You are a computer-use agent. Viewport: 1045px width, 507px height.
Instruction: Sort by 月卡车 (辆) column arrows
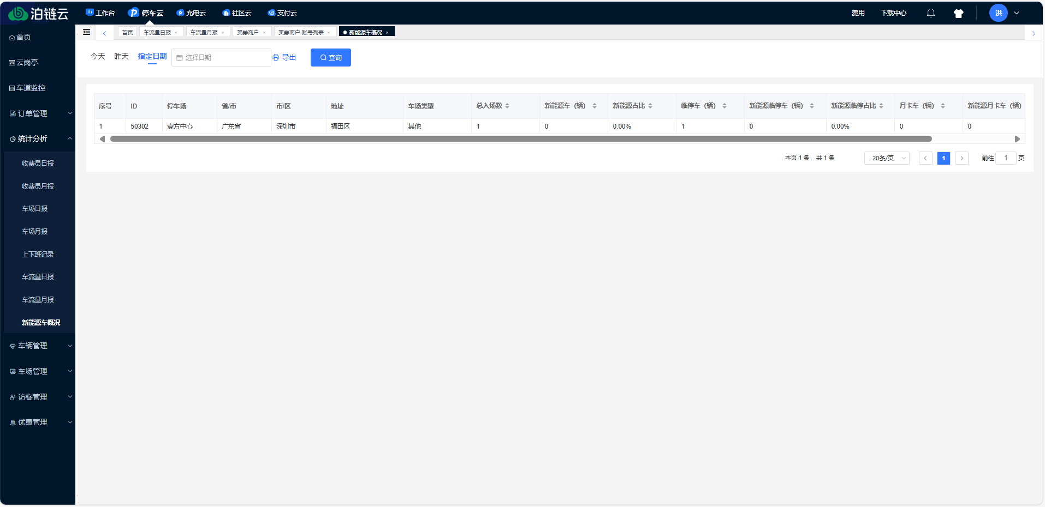(943, 106)
